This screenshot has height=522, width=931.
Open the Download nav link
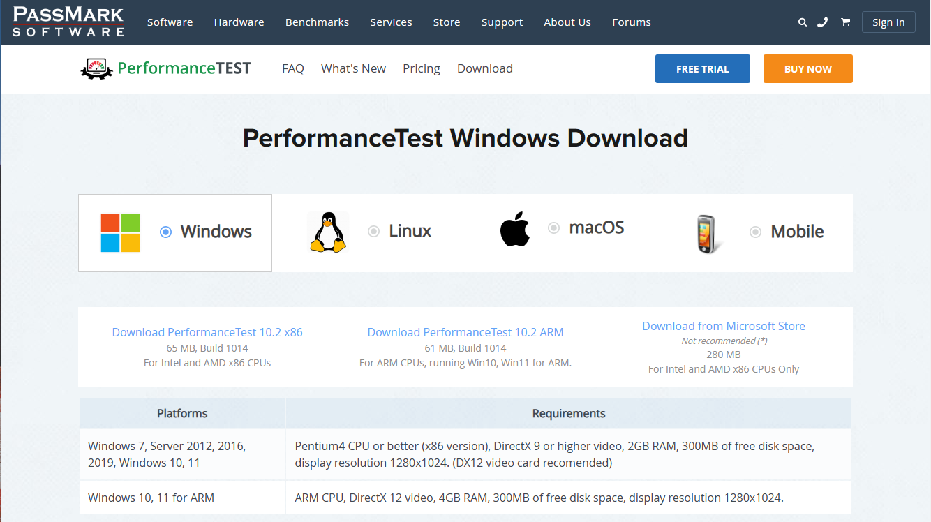(485, 68)
